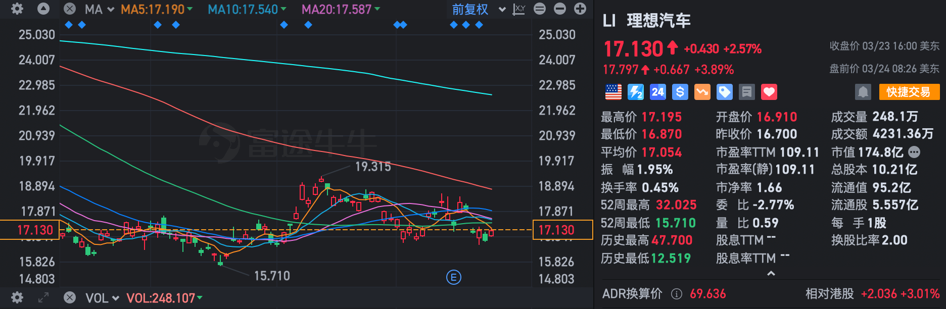Expand the VOL:248.107 options arrow
The image size is (946, 309).
(x=200, y=298)
